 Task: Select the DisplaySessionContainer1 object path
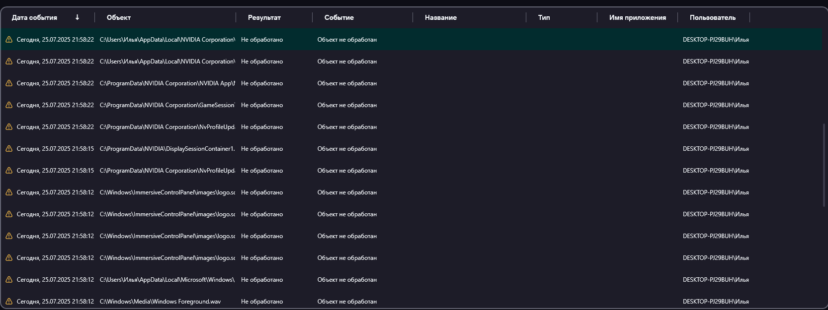[x=167, y=149]
